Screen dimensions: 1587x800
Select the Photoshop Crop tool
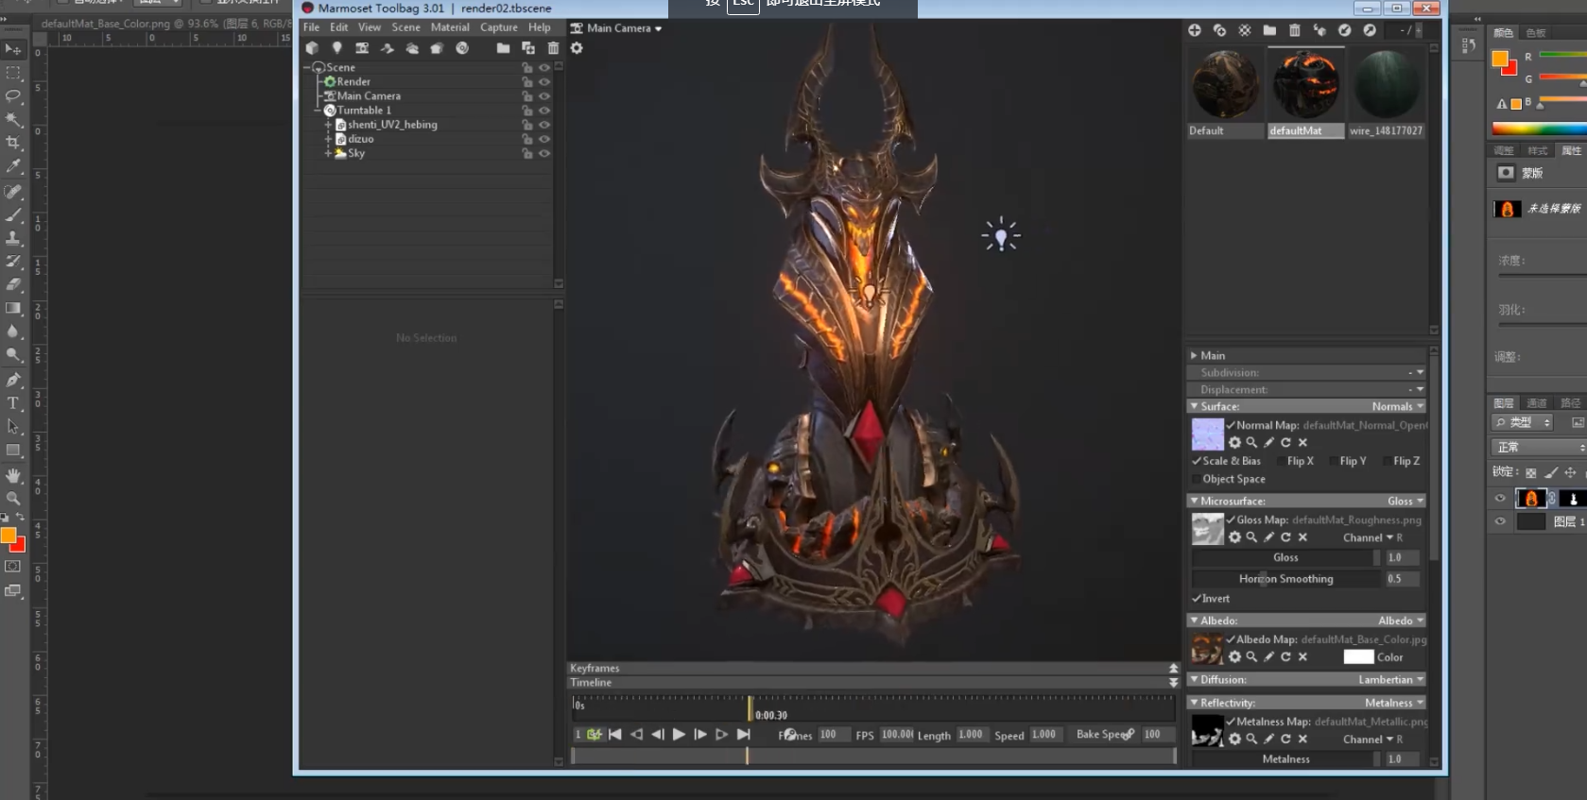click(13, 143)
